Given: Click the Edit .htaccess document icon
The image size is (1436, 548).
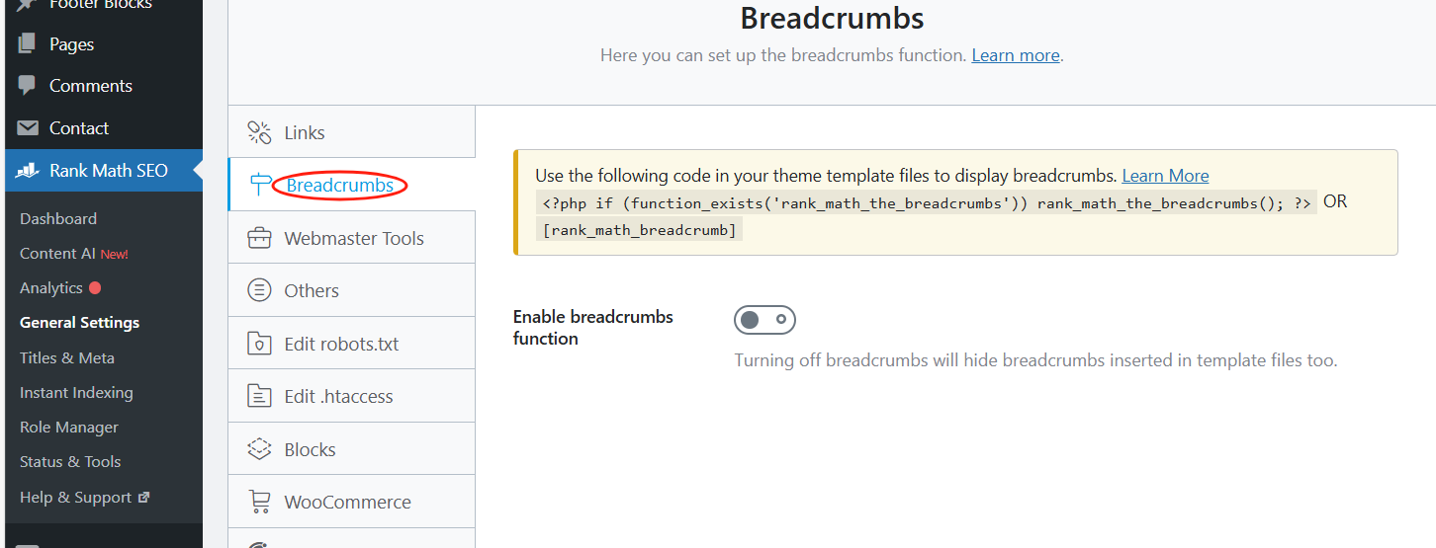Looking at the screenshot, I should point(259,396).
